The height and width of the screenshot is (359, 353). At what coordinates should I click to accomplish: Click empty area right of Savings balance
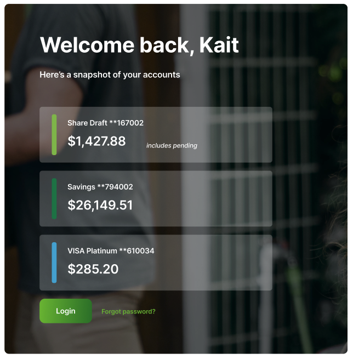point(202,205)
